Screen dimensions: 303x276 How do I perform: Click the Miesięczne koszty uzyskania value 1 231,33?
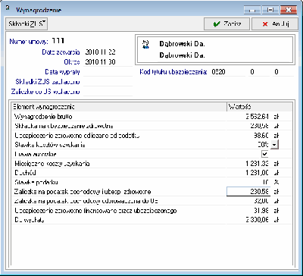257,164
